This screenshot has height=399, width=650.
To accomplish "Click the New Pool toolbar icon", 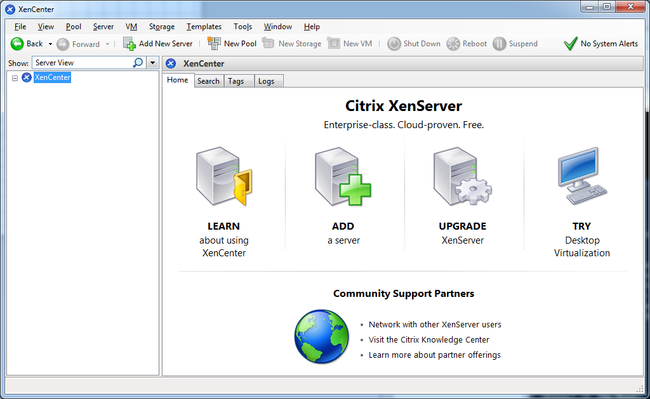I will coord(214,44).
